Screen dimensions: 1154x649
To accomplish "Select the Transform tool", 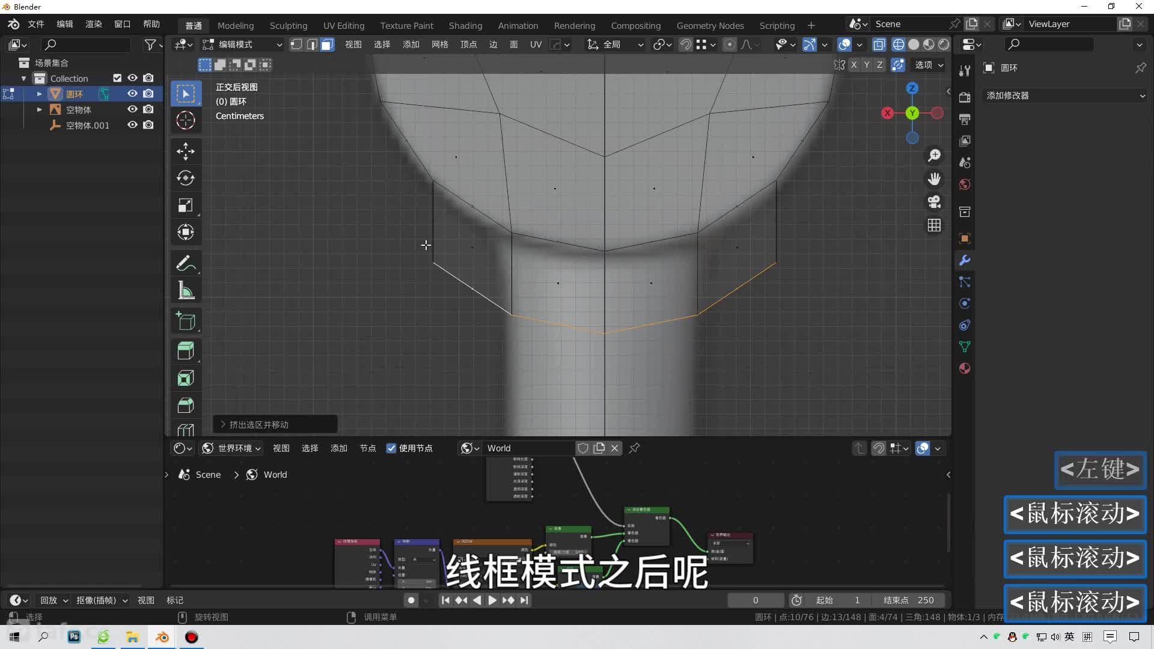I will (186, 232).
